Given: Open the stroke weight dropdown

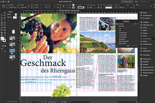Looking at the screenshot, I should point(85,5).
